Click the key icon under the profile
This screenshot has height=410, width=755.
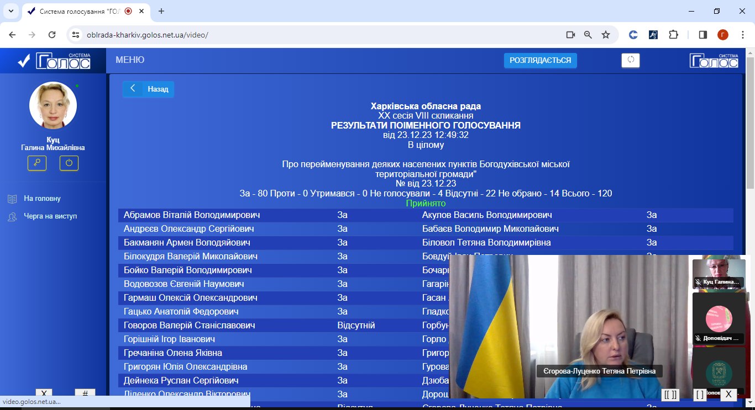[x=37, y=163]
